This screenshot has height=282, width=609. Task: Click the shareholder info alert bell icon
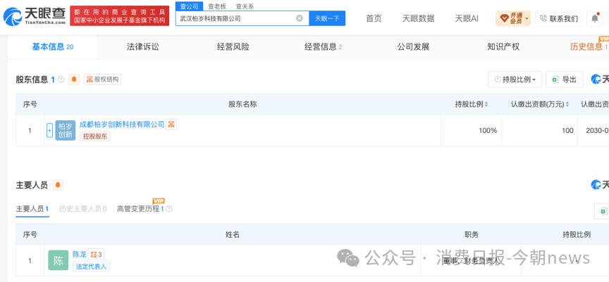(74, 79)
